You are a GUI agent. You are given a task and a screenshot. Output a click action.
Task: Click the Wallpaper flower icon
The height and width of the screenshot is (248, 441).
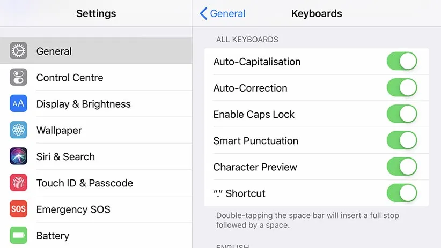point(18,130)
